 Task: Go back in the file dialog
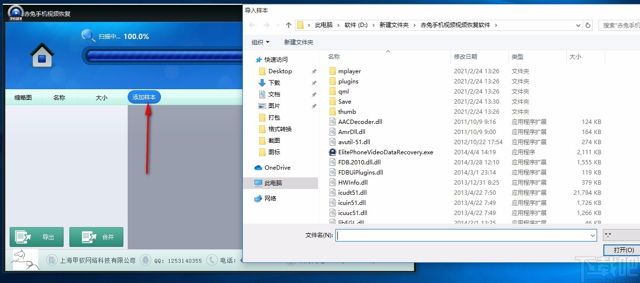tap(252, 25)
